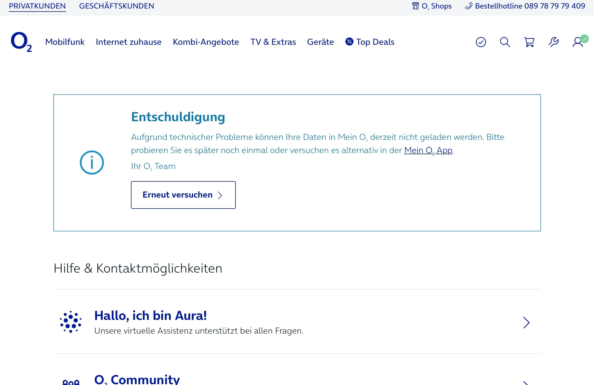Click the wrench service icon

[553, 42]
